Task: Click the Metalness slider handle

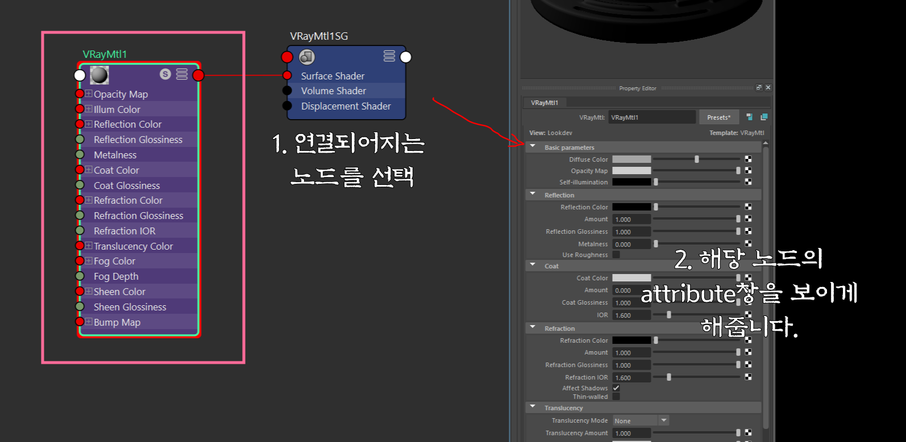Action: click(x=656, y=243)
